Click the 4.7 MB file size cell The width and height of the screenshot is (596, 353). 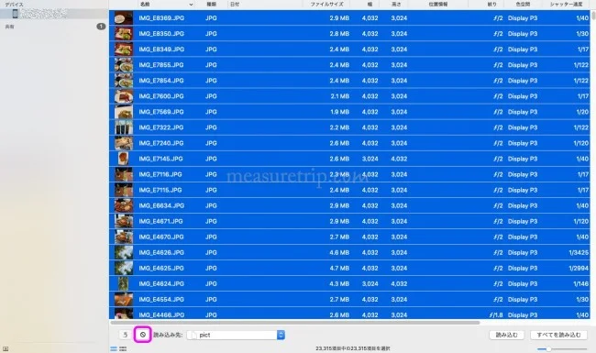pos(339,268)
